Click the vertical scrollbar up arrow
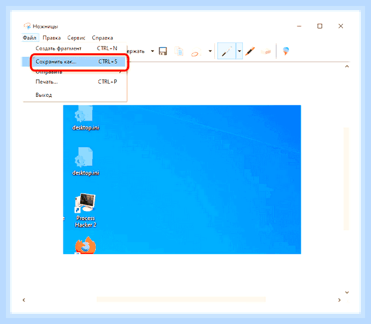Screen dimensions: 371x324 coord(347,66)
